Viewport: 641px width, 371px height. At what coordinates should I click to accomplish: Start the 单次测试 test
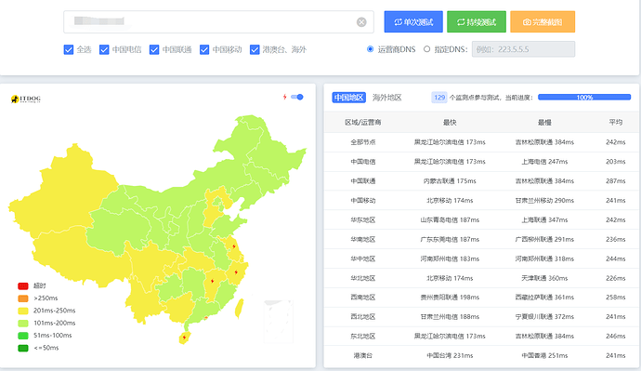[413, 21]
